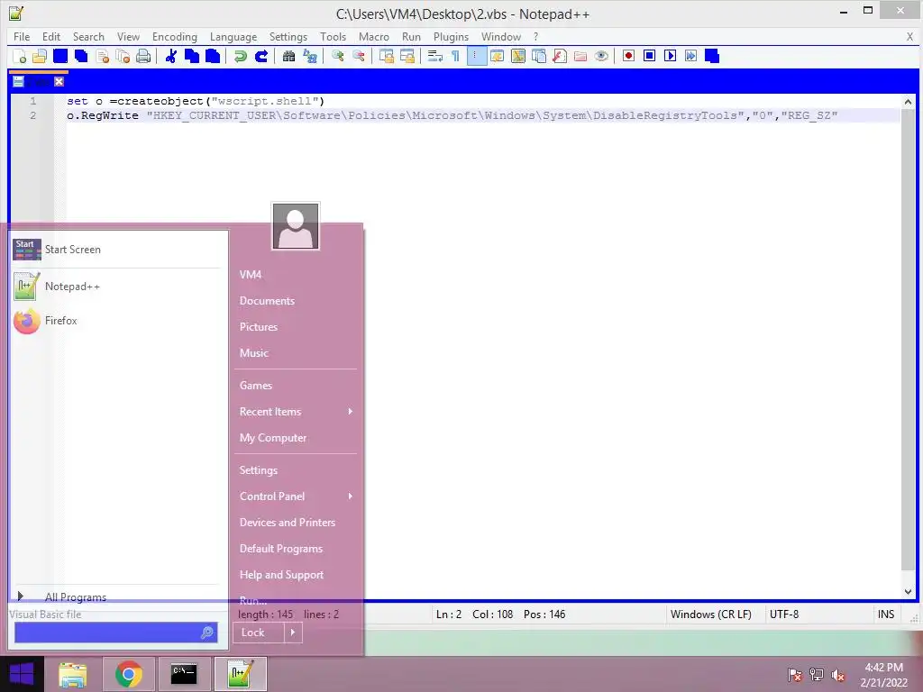The image size is (923, 692).
Task: Open File Explorer from the taskbar
Action: tap(72, 674)
